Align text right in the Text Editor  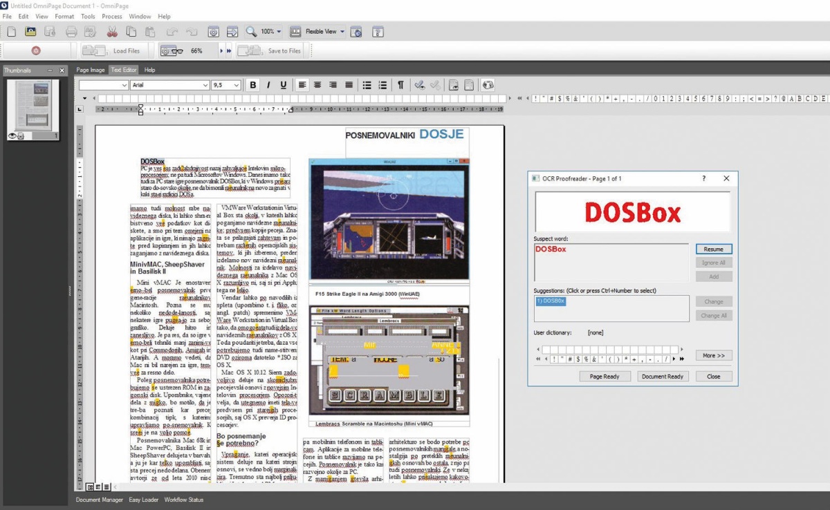click(333, 85)
